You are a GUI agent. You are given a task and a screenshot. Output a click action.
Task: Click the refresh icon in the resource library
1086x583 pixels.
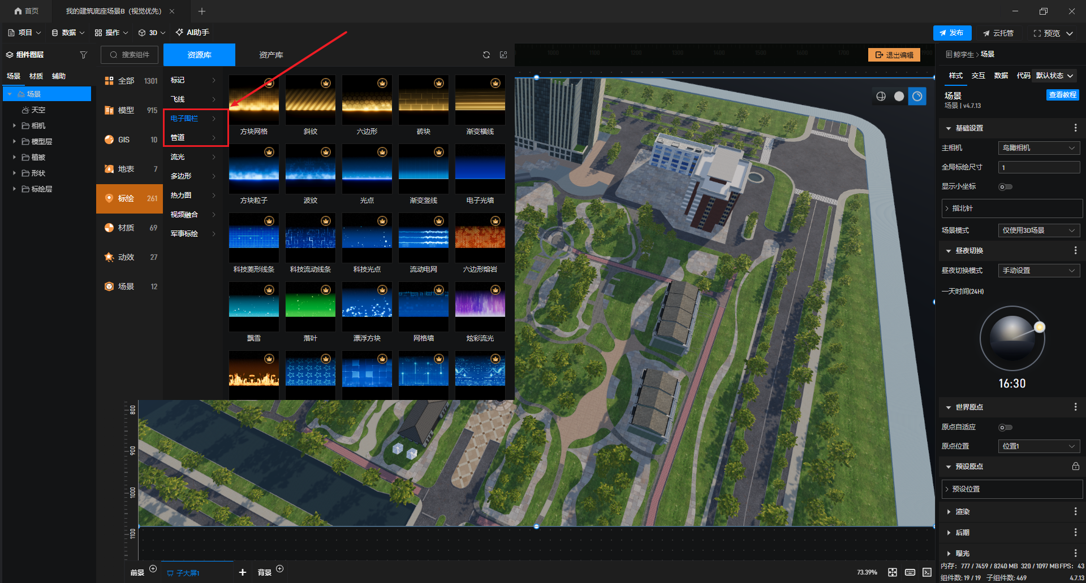(x=486, y=55)
